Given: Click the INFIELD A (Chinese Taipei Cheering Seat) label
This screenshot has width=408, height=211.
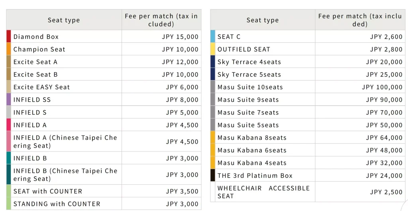Looking at the screenshot, I should click(65, 141).
